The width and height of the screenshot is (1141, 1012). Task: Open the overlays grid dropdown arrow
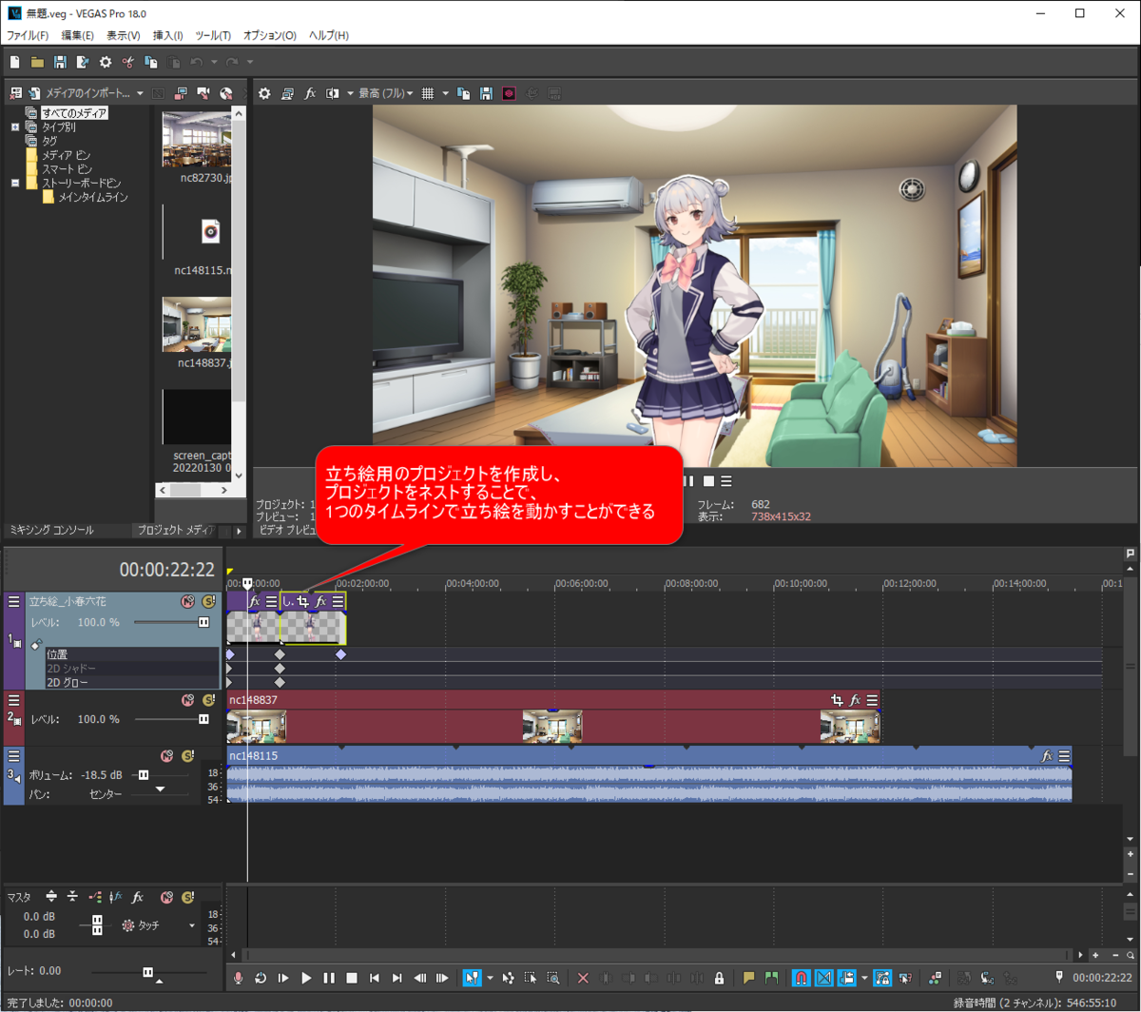coord(445,94)
